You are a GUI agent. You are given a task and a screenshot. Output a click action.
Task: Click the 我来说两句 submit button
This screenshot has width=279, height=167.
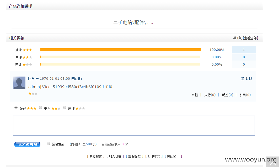pos(27,144)
